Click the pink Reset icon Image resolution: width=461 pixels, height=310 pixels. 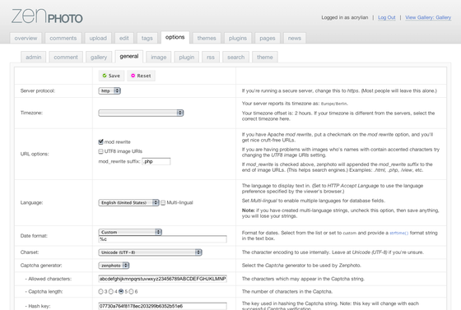tap(133, 76)
